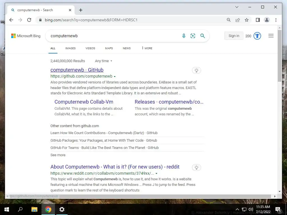Click the vertical scrollbar thumb
The width and height of the screenshot is (287, 215).
pos(279,56)
